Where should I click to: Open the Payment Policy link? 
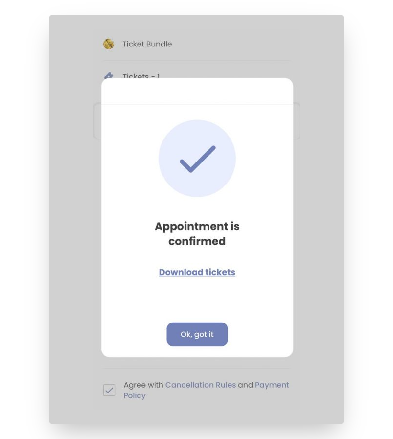click(x=272, y=385)
